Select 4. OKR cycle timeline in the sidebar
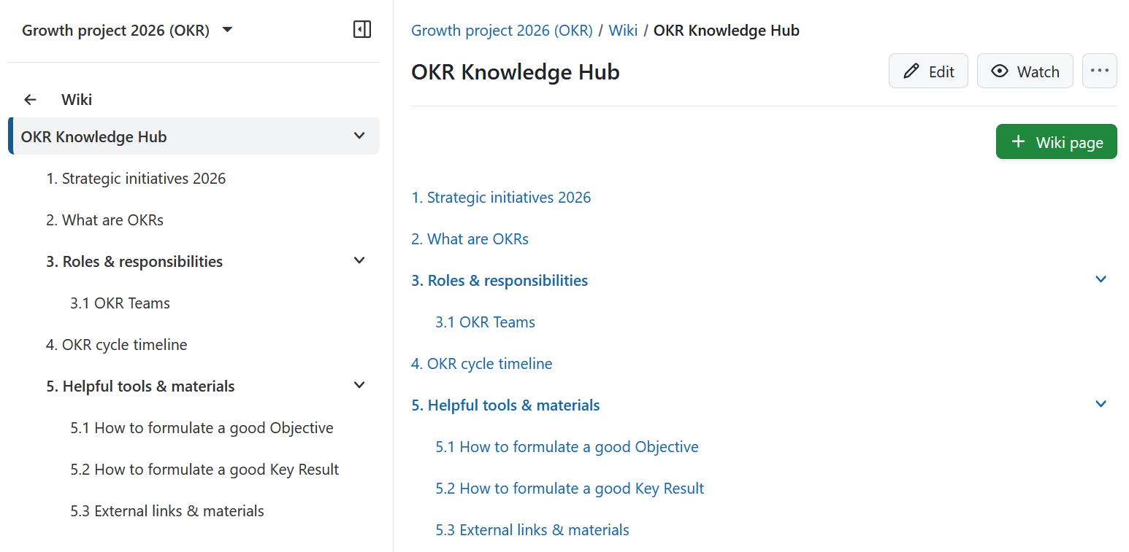1129x552 pixels. tap(116, 344)
